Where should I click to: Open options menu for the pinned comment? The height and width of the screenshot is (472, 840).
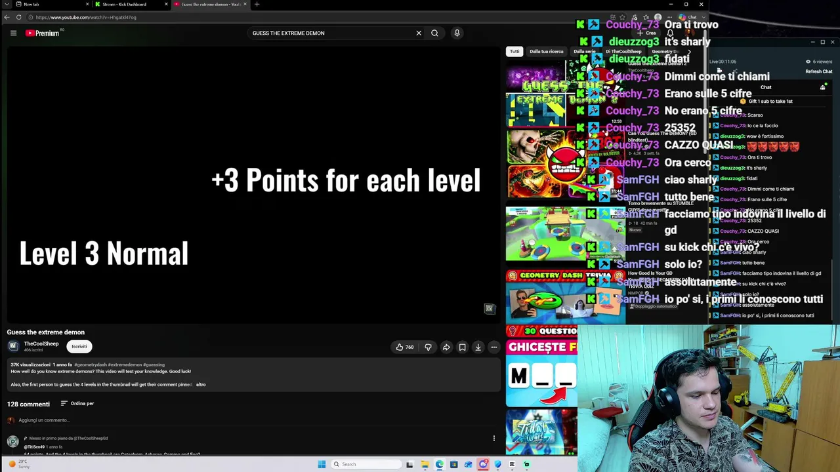494,438
